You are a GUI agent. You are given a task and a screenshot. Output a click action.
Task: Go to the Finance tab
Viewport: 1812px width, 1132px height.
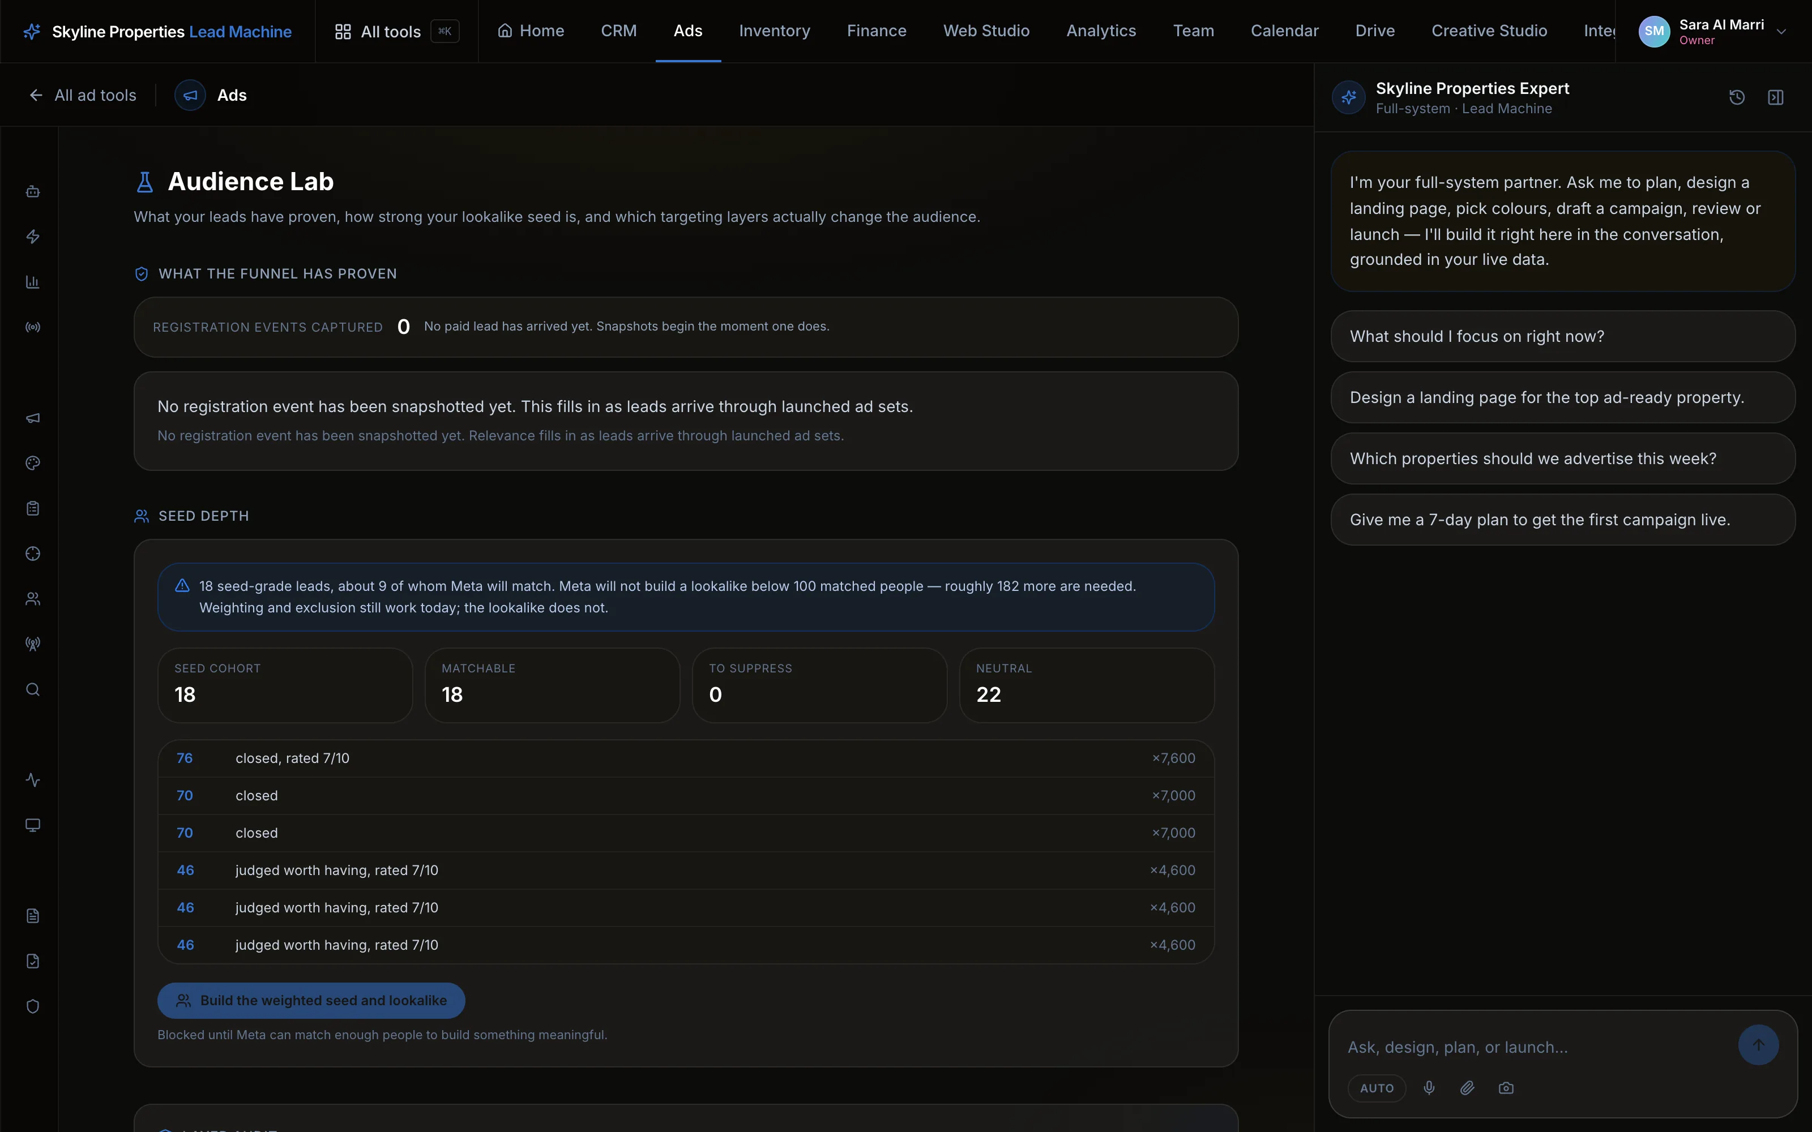876,31
